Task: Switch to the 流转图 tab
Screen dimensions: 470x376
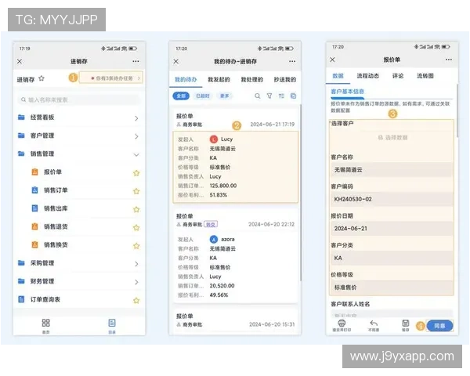Action: [x=425, y=76]
